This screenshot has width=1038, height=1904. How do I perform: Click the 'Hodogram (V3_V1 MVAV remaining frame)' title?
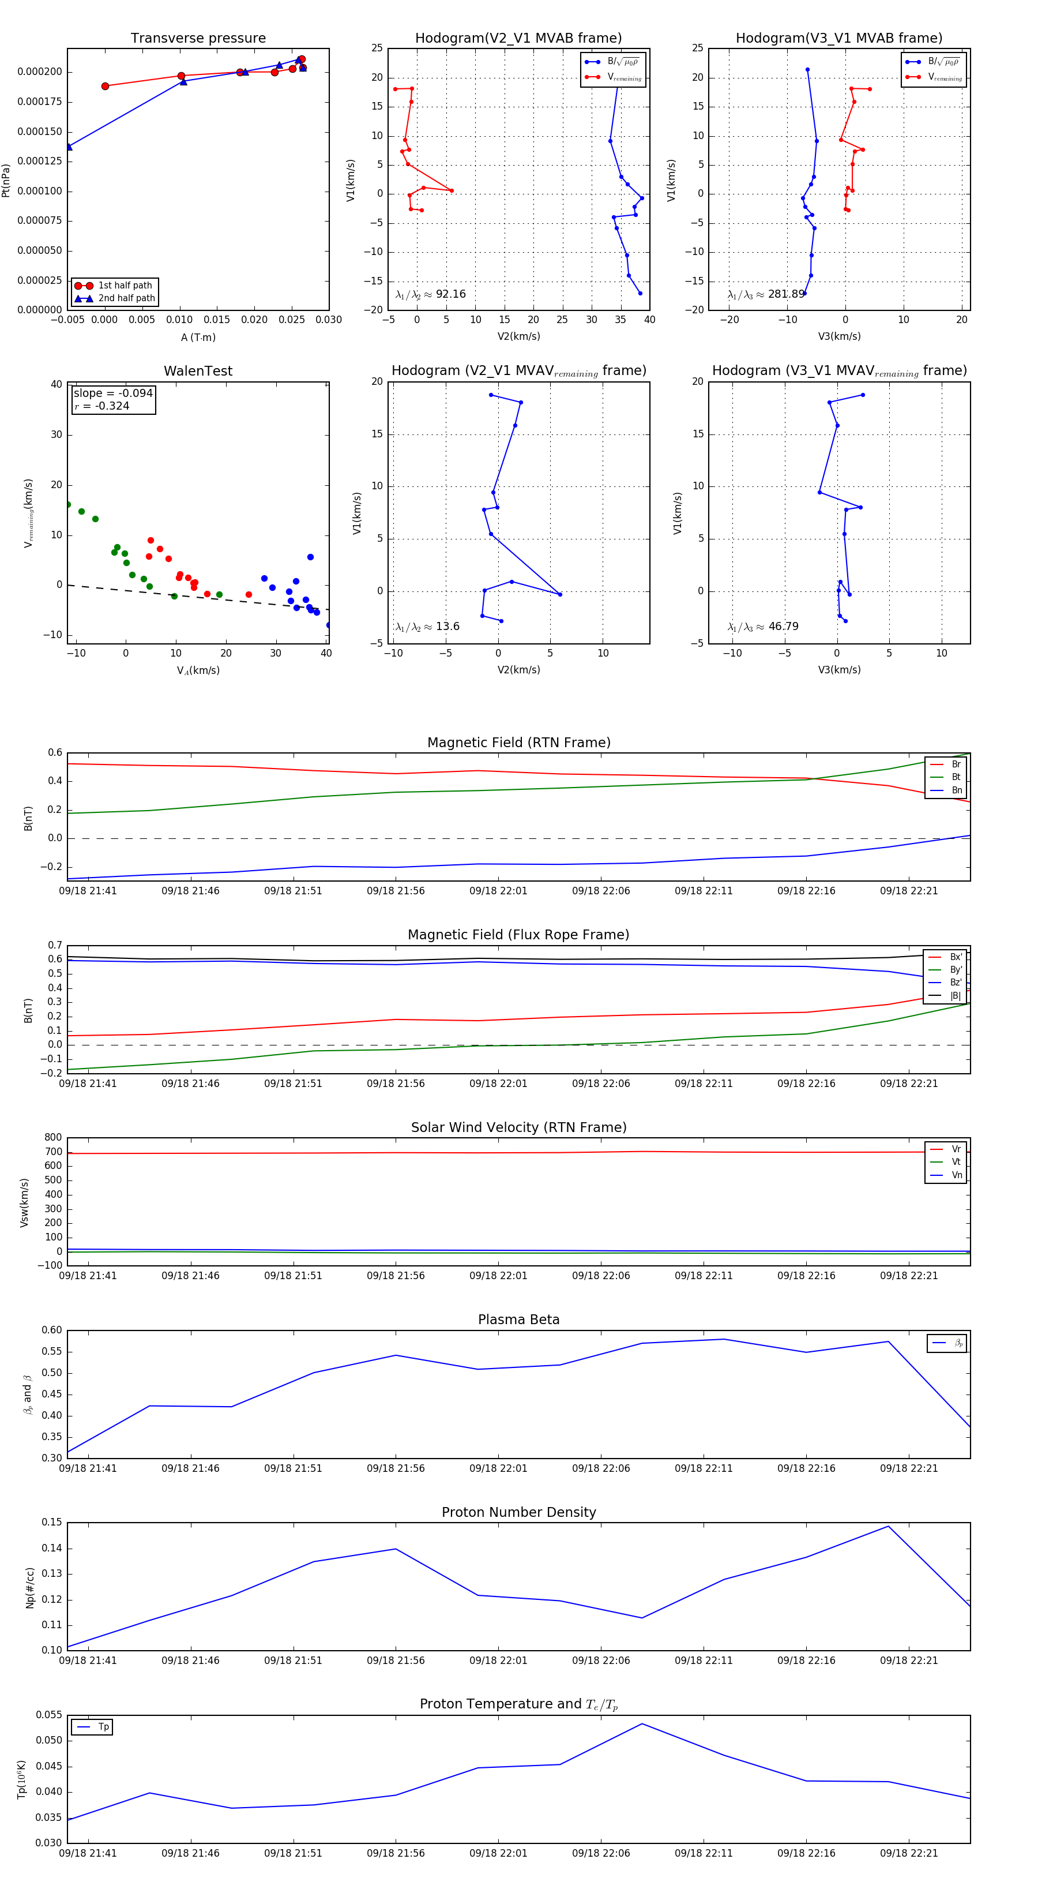click(x=839, y=371)
